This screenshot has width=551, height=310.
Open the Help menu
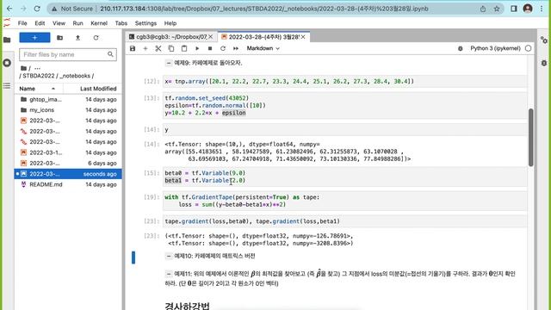170,23
